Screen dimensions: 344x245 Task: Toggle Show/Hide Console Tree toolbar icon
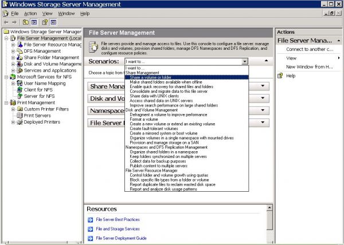[34, 22]
